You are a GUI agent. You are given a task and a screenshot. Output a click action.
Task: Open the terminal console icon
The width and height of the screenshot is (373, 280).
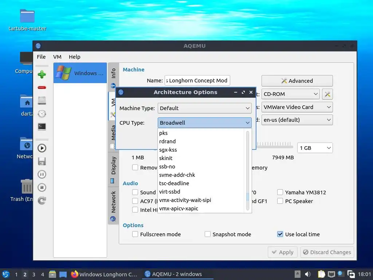42,127
